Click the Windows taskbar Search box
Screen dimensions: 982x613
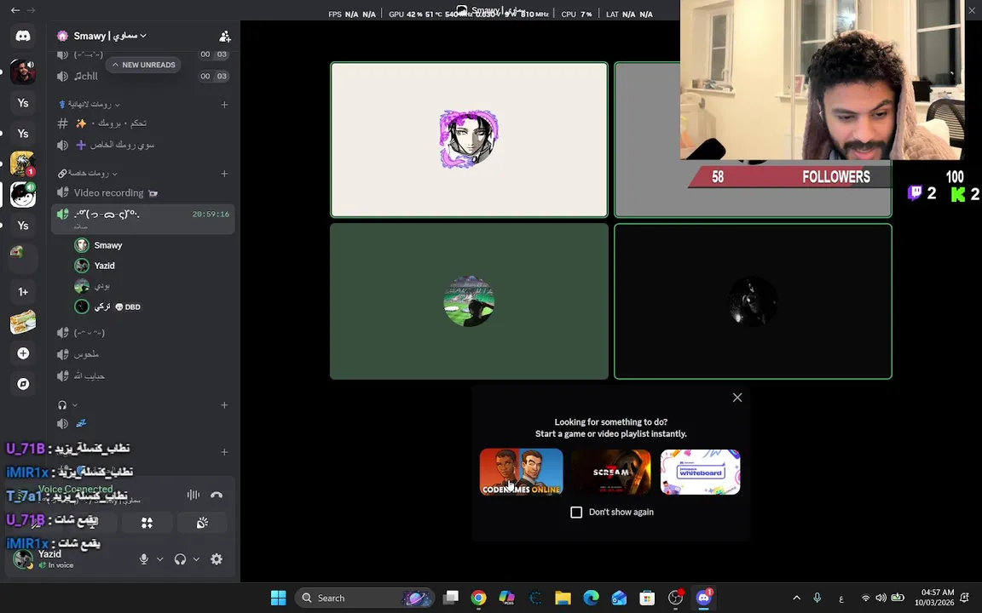365,598
